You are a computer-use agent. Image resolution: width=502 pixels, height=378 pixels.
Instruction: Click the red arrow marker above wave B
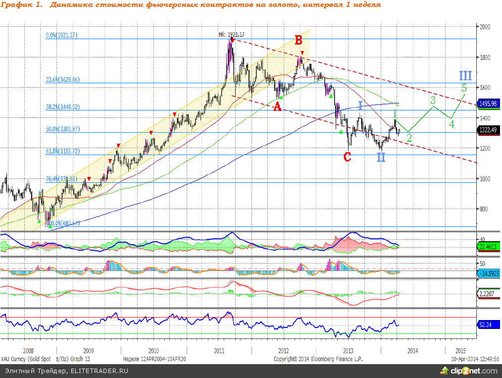[x=302, y=53]
